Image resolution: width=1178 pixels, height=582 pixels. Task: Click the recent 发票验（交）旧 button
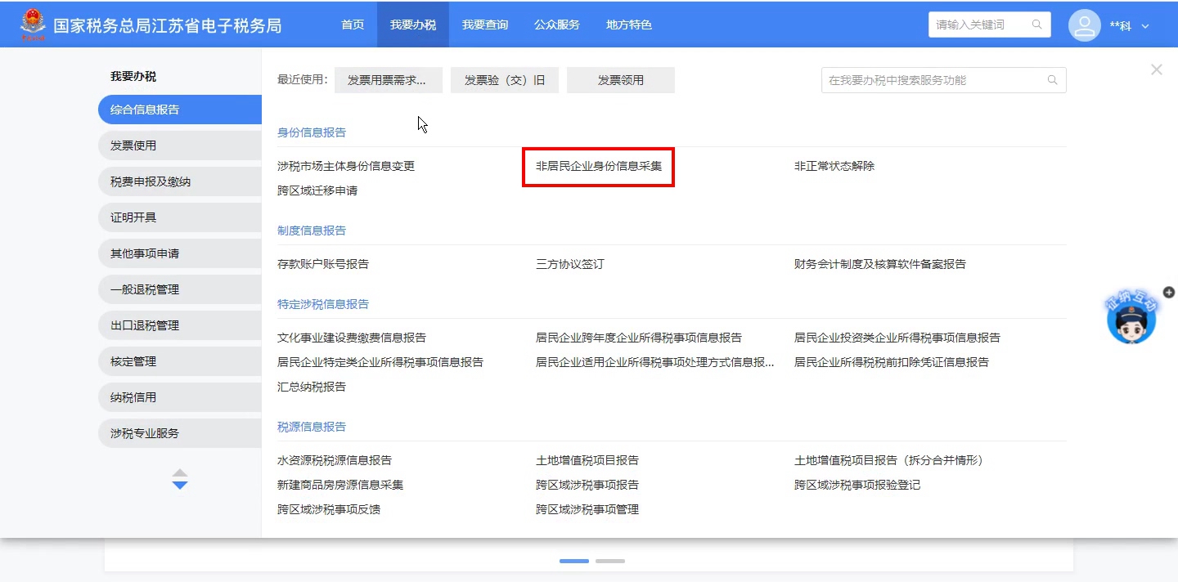(x=504, y=80)
